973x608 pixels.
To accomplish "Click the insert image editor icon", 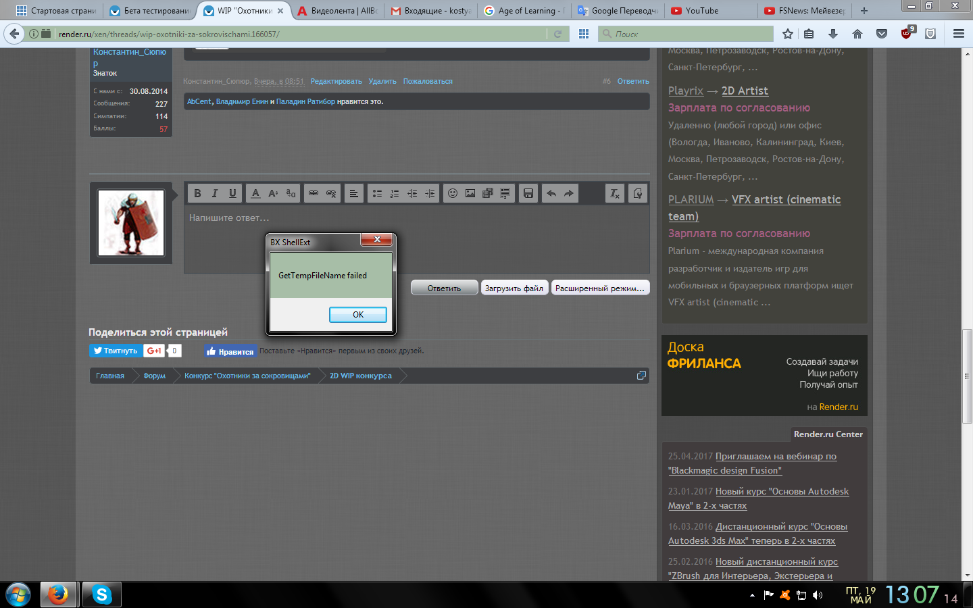I will 470,193.
